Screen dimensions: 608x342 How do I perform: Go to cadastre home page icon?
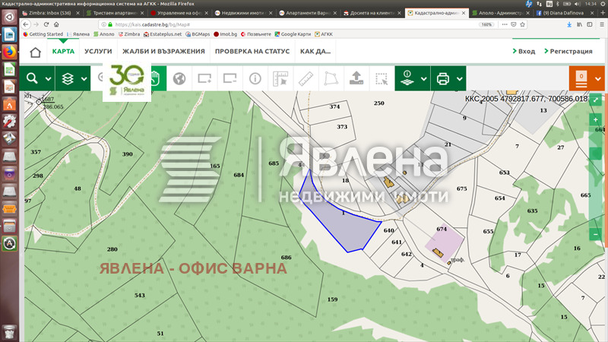[x=35, y=52]
